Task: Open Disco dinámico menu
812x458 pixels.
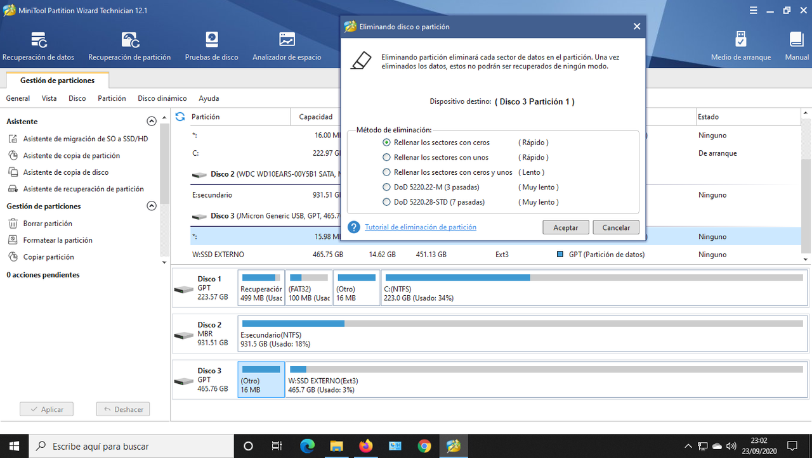Action: 162,98
